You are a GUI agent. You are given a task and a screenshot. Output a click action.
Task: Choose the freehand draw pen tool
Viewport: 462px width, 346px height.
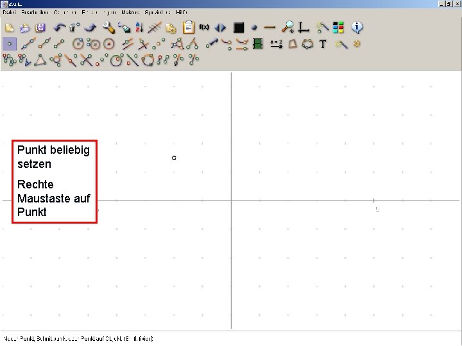coord(124,28)
